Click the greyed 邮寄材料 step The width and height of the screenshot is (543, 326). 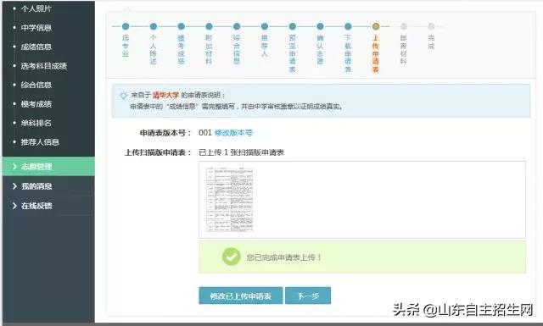(x=404, y=26)
